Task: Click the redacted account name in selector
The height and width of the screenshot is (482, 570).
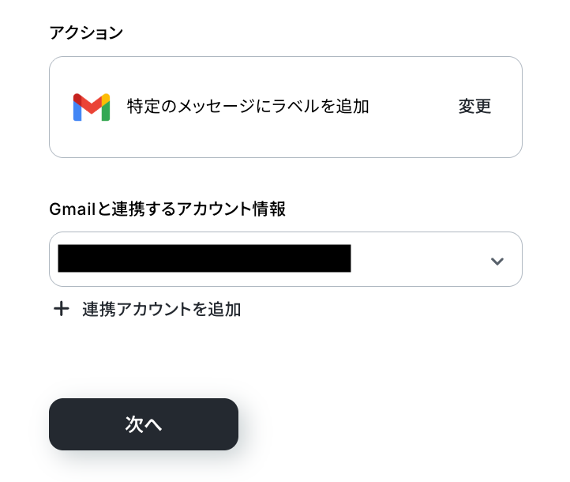Action: pyautogui.click(x=204, y=259)
